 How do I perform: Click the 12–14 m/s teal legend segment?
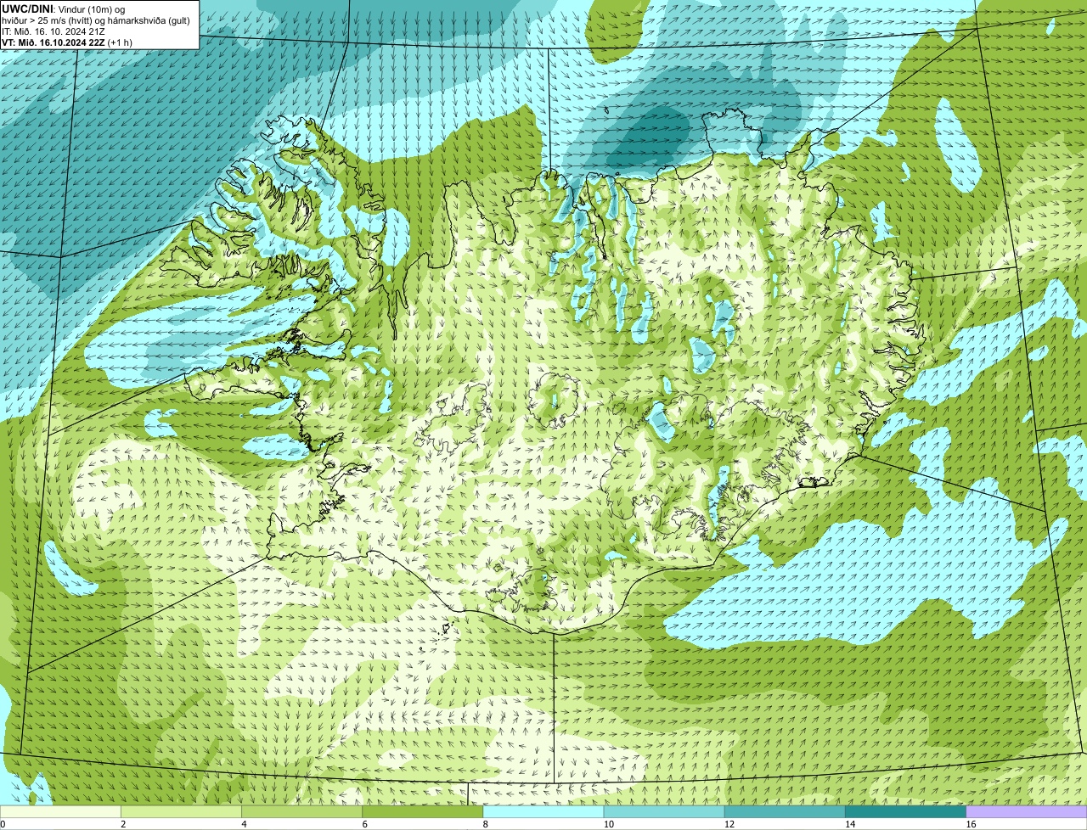[x=785, y=812]
